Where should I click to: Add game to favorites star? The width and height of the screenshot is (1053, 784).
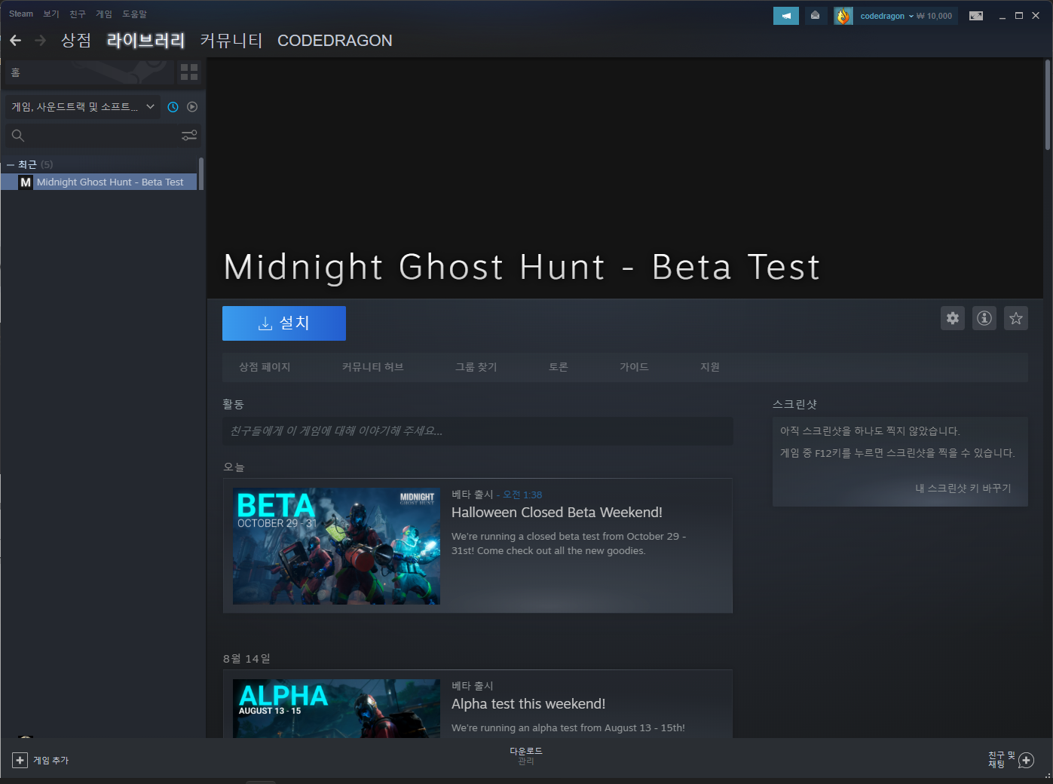[x=1016, y=318]
